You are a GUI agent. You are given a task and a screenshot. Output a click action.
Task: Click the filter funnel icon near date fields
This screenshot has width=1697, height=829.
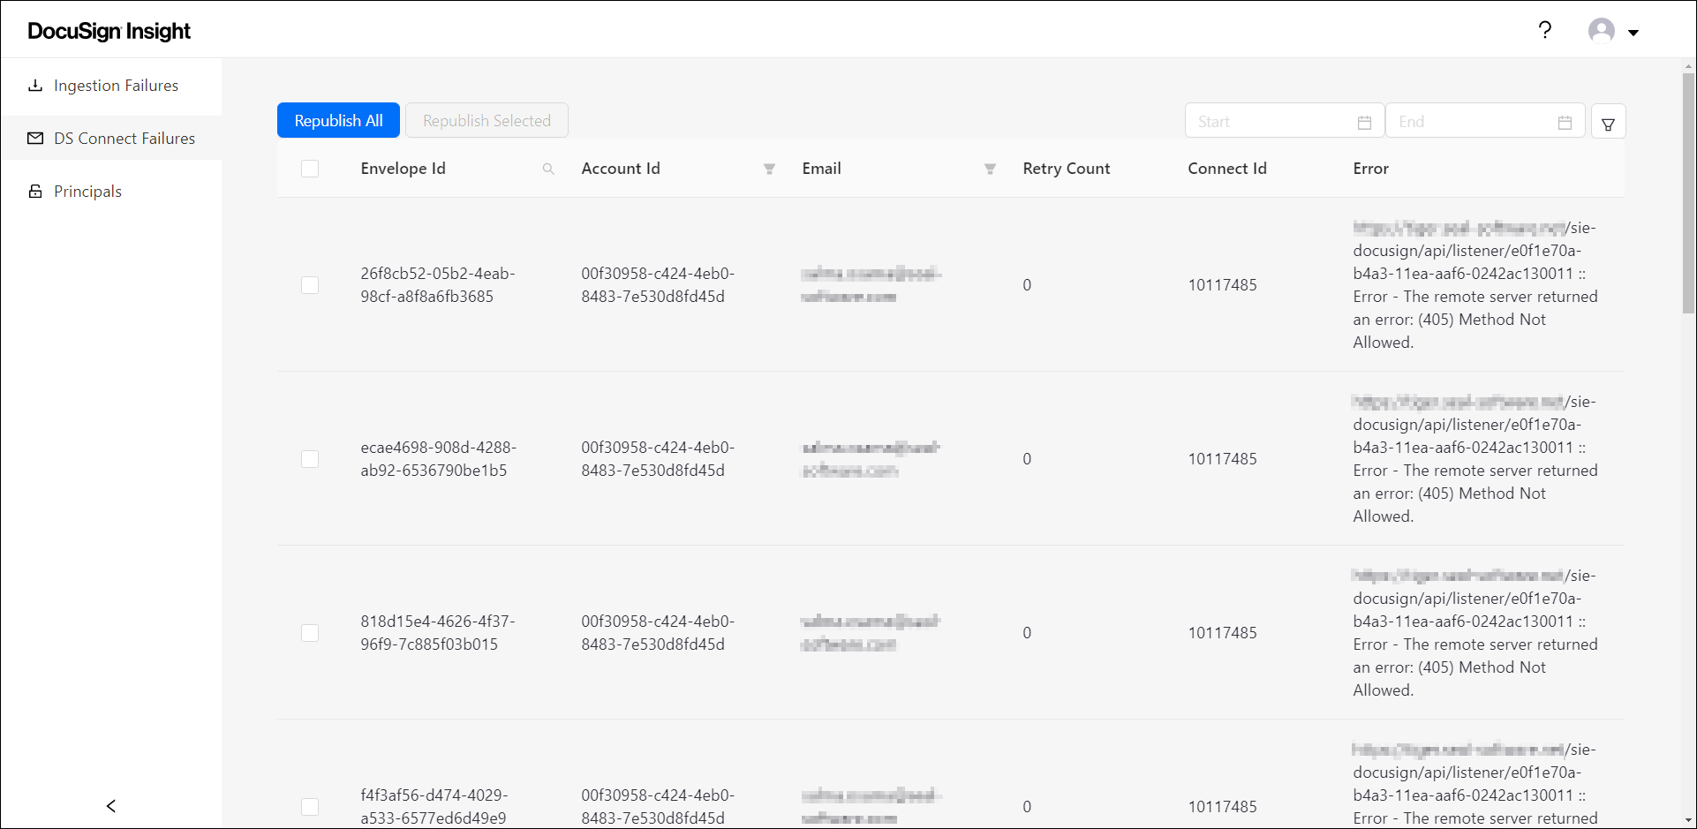point(1608,121)
